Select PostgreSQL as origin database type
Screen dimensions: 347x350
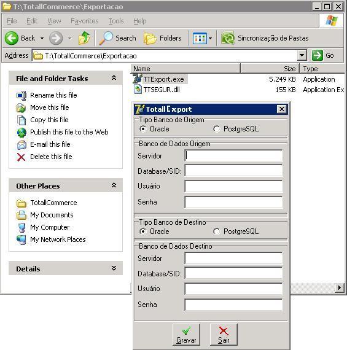point(216,129)
